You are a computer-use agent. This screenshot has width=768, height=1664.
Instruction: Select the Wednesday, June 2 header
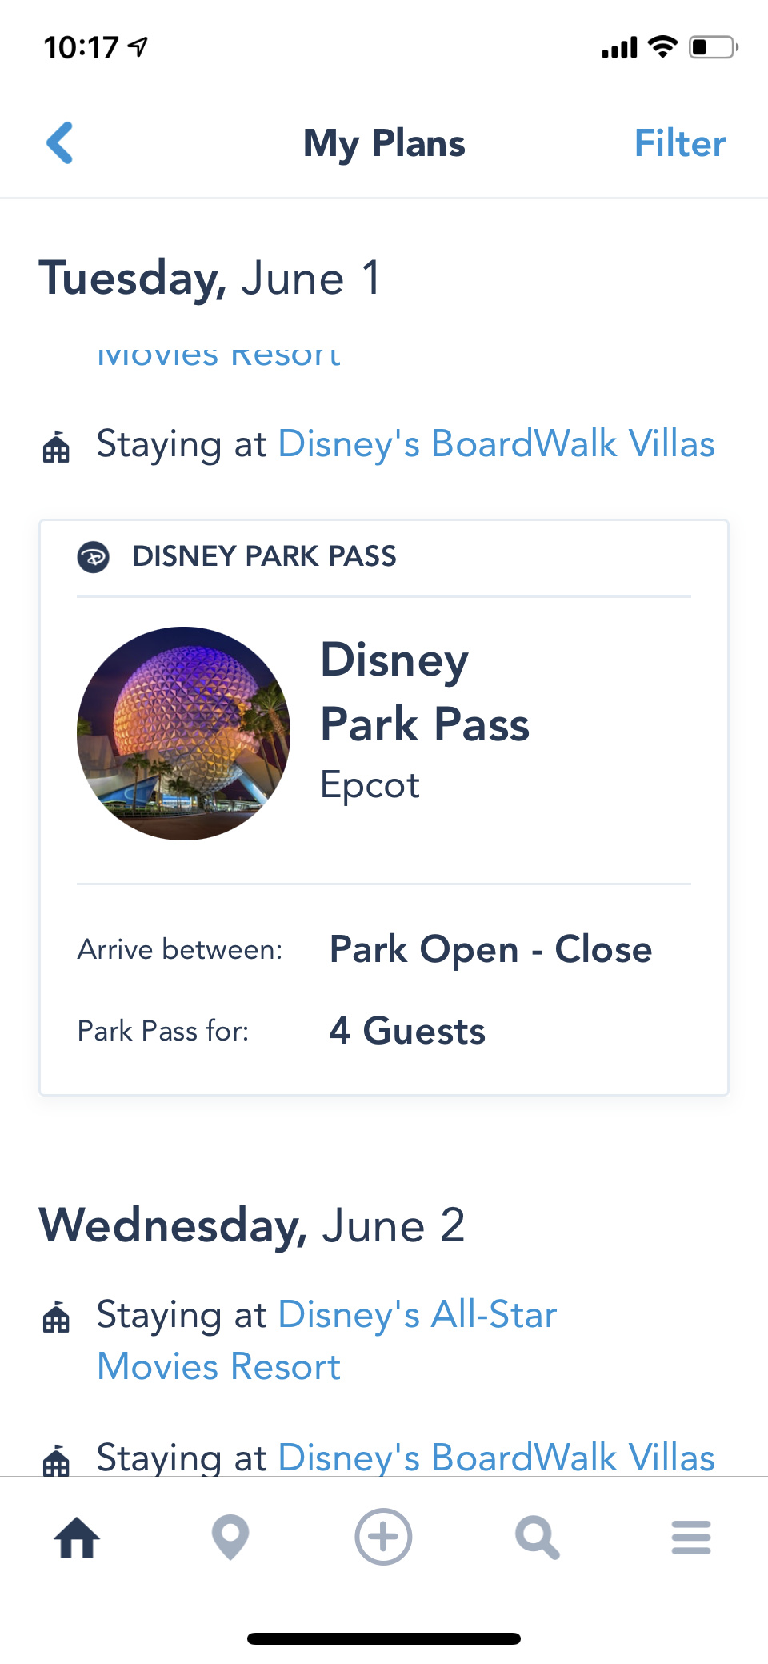(252, 1225)
